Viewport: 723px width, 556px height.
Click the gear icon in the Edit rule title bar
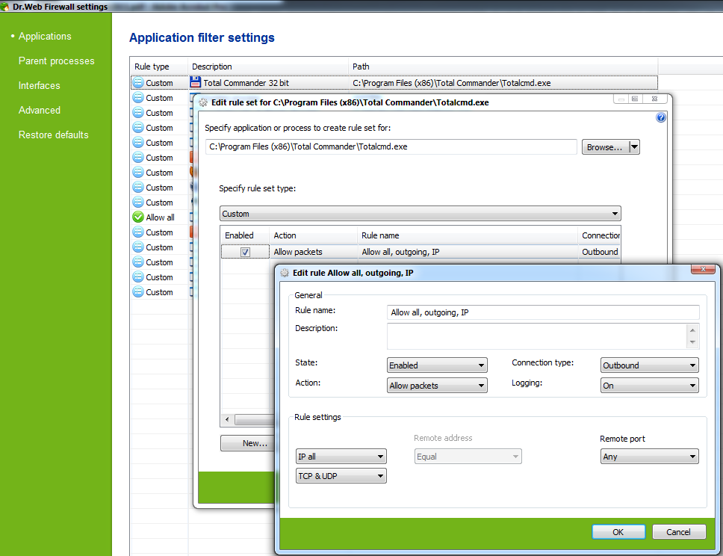click(285, 273)
